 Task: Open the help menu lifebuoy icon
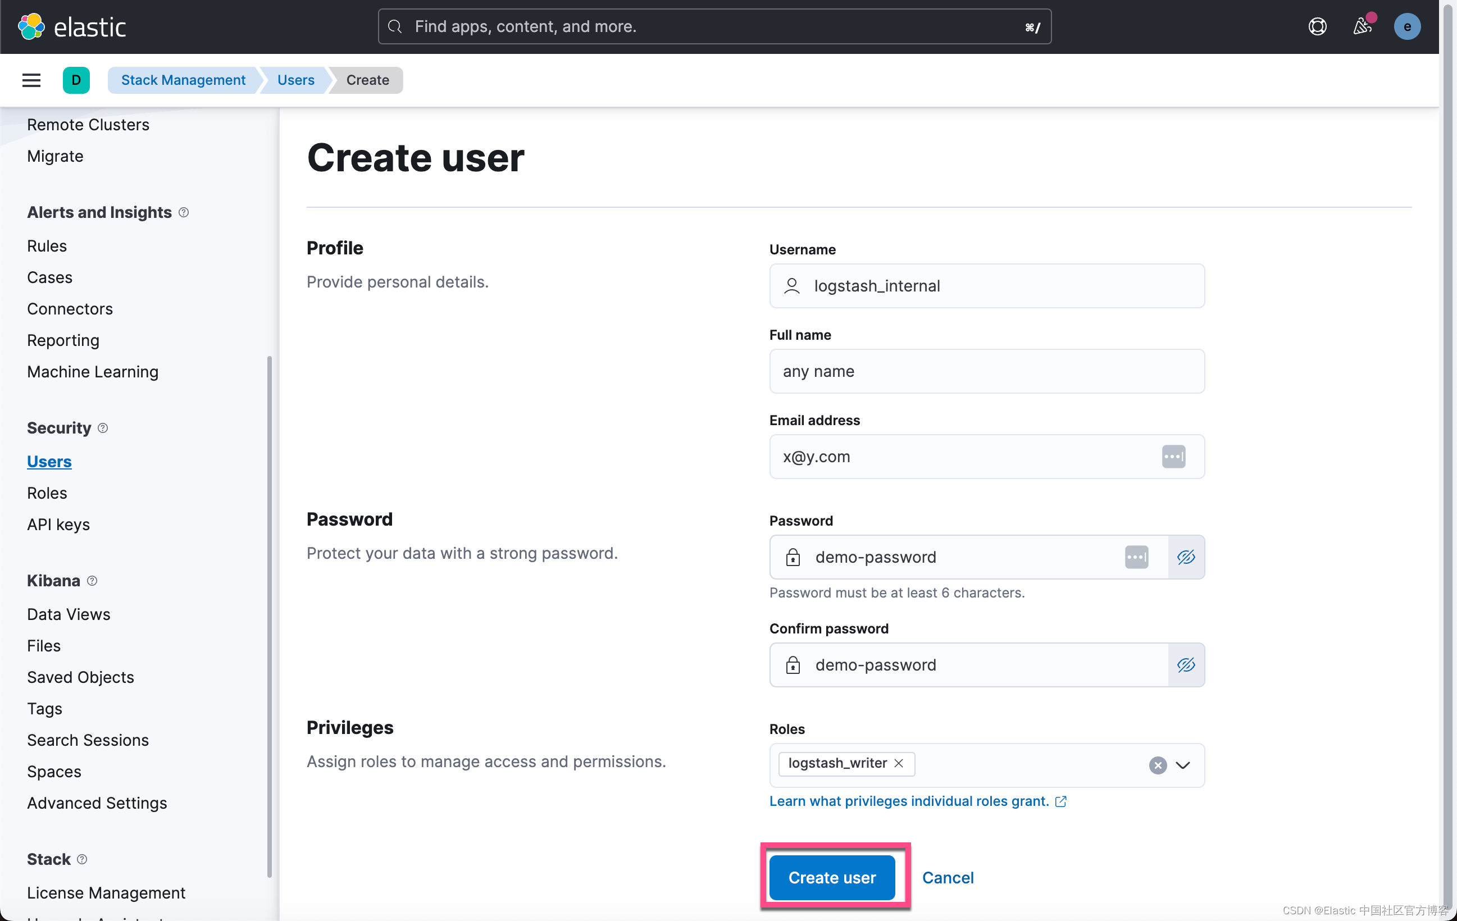[1317, 26]
